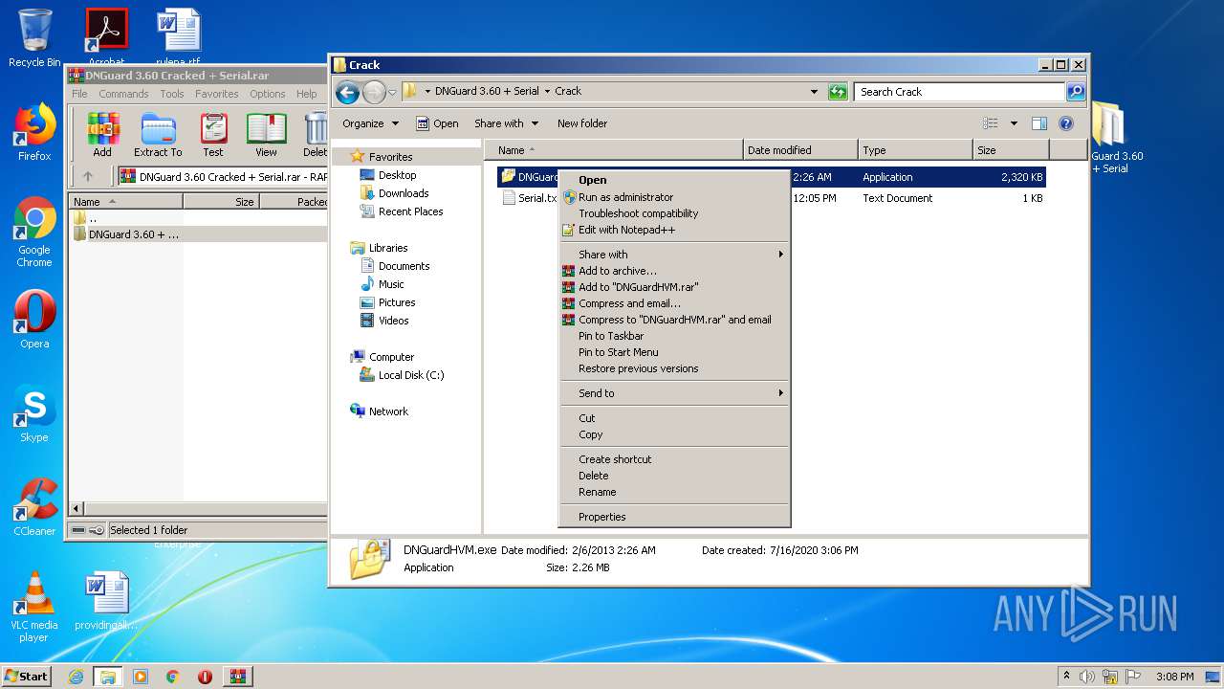The image size is (1224, 689).
Task: Open WinRAR Options menu
Action: tap(267, 94)
